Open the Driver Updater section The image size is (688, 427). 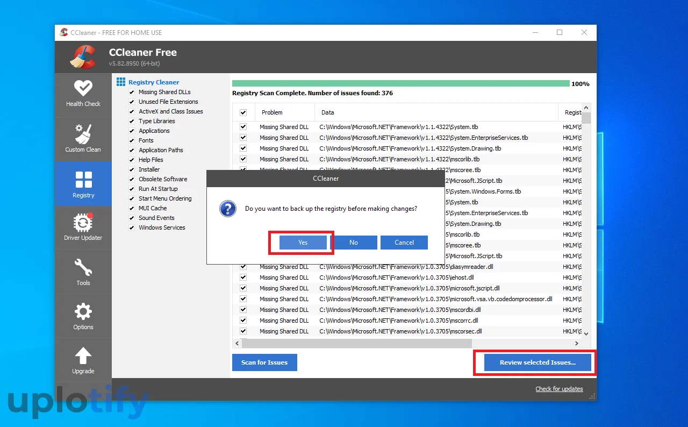point(83,227)
